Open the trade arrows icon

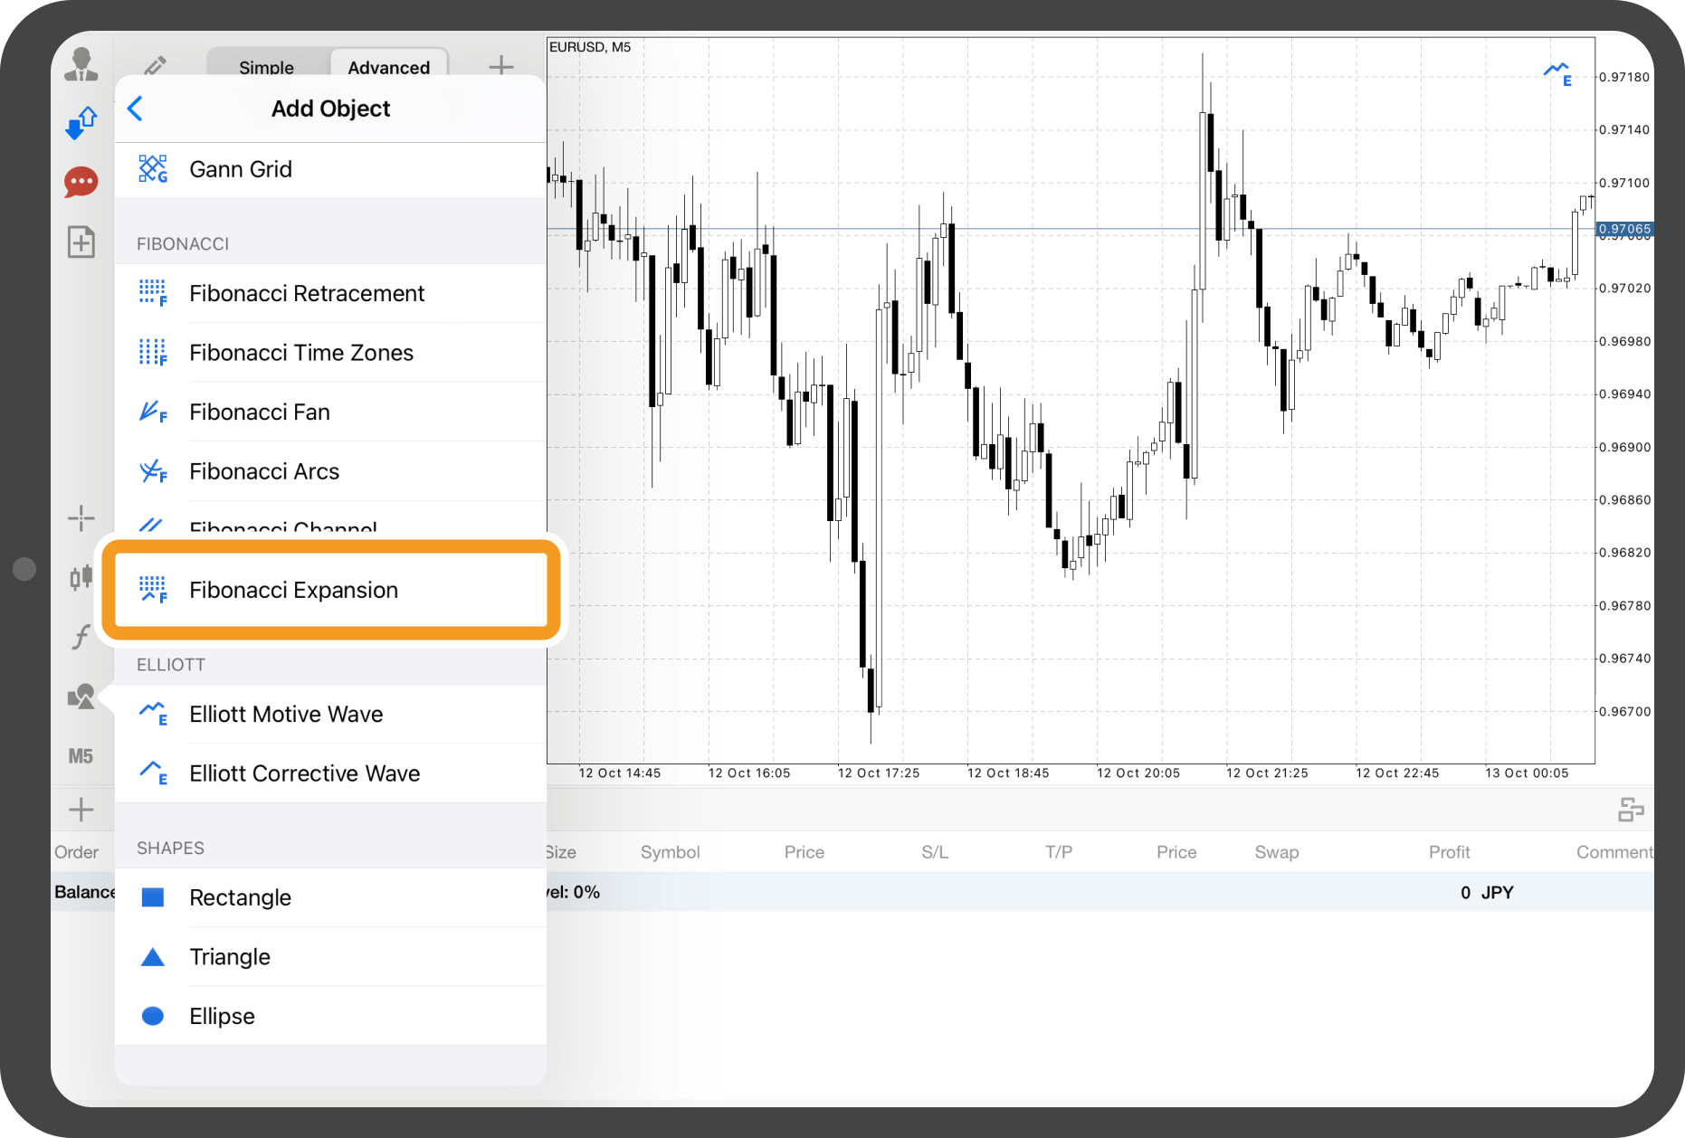coord(81,123)
